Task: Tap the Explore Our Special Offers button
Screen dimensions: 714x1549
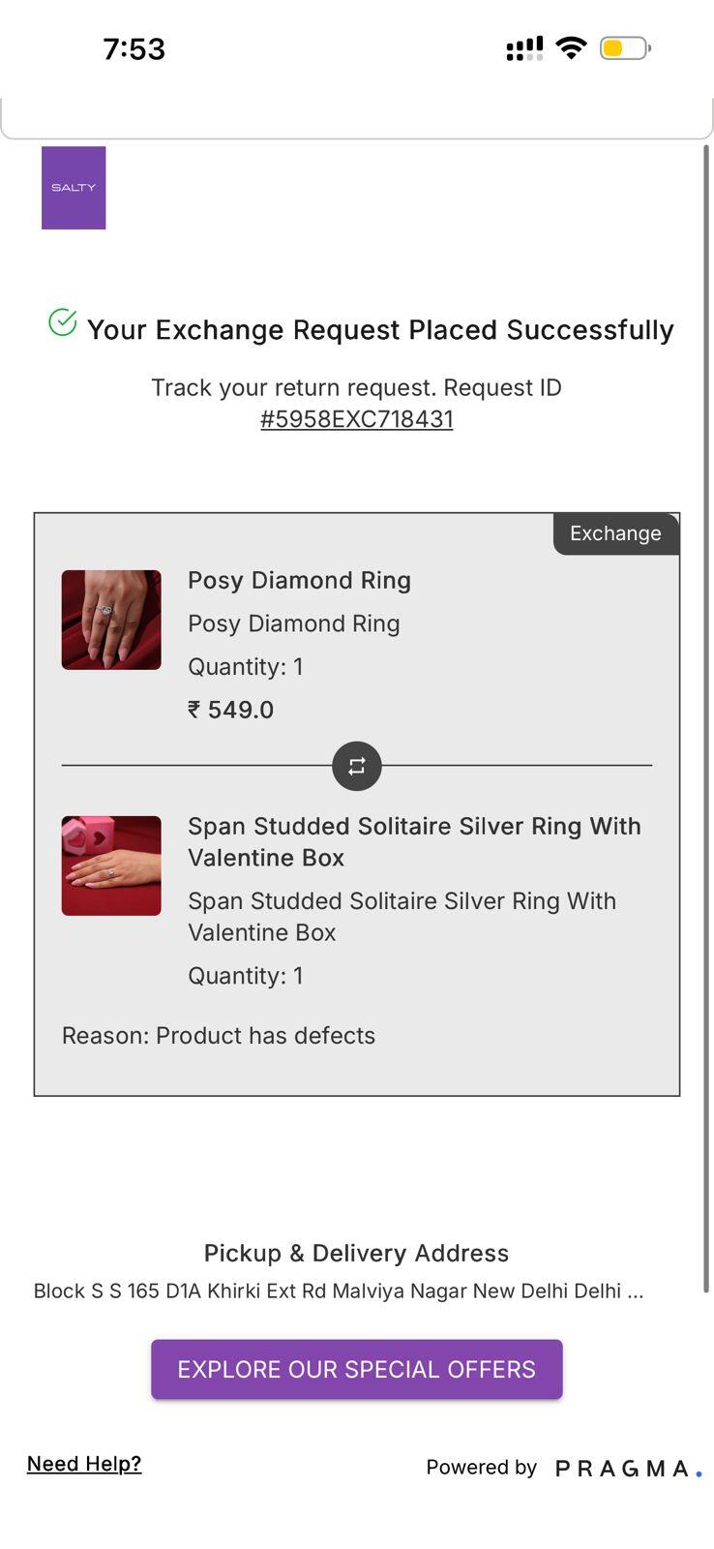Action: (x=357, y=1369)
